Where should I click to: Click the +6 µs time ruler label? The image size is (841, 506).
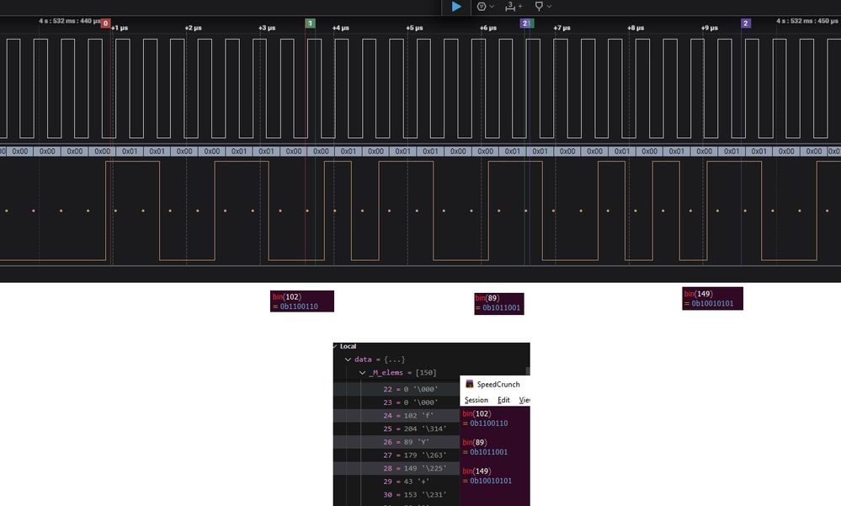click(488, 28)
